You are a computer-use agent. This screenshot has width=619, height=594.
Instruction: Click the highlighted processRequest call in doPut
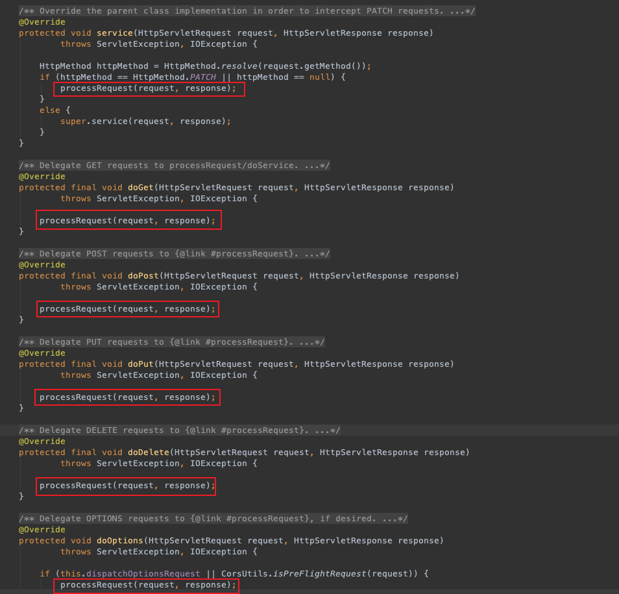point(127,397)
